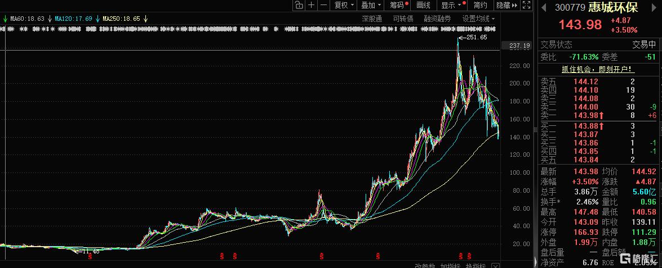Zoom in chart with plus icon

312,5
